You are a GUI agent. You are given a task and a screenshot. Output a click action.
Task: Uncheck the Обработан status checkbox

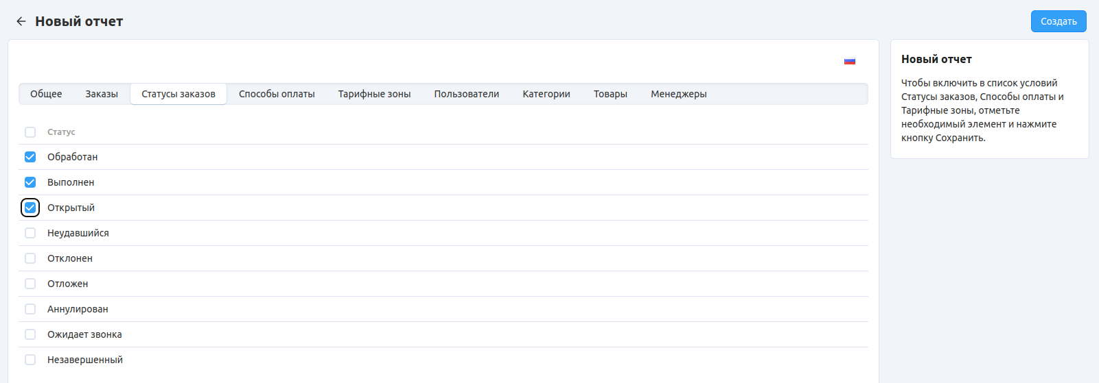coord(30,157)
